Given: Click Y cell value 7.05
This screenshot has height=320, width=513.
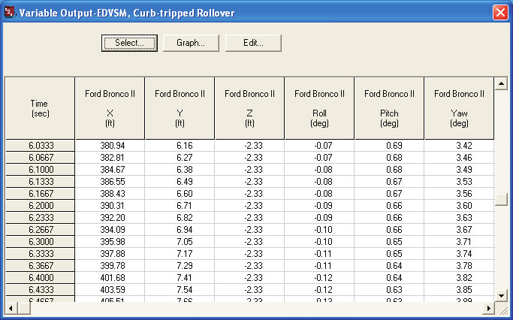Looking at the screenshot, I should point(180,241).
